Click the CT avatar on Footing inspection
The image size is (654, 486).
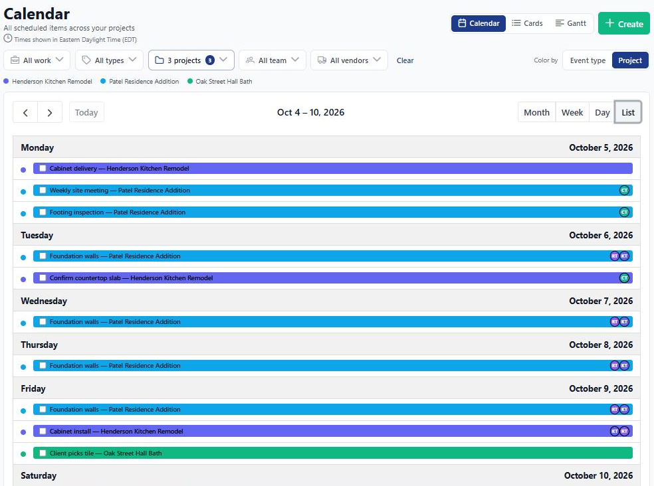point(624,212)
